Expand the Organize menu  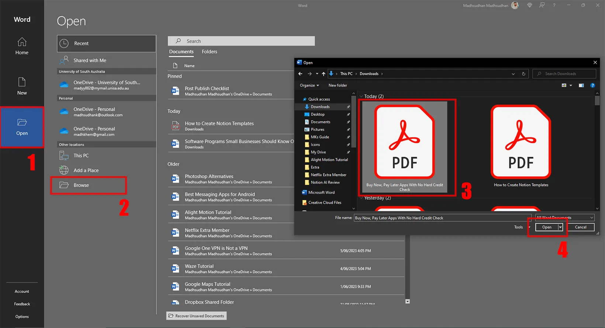309,85
